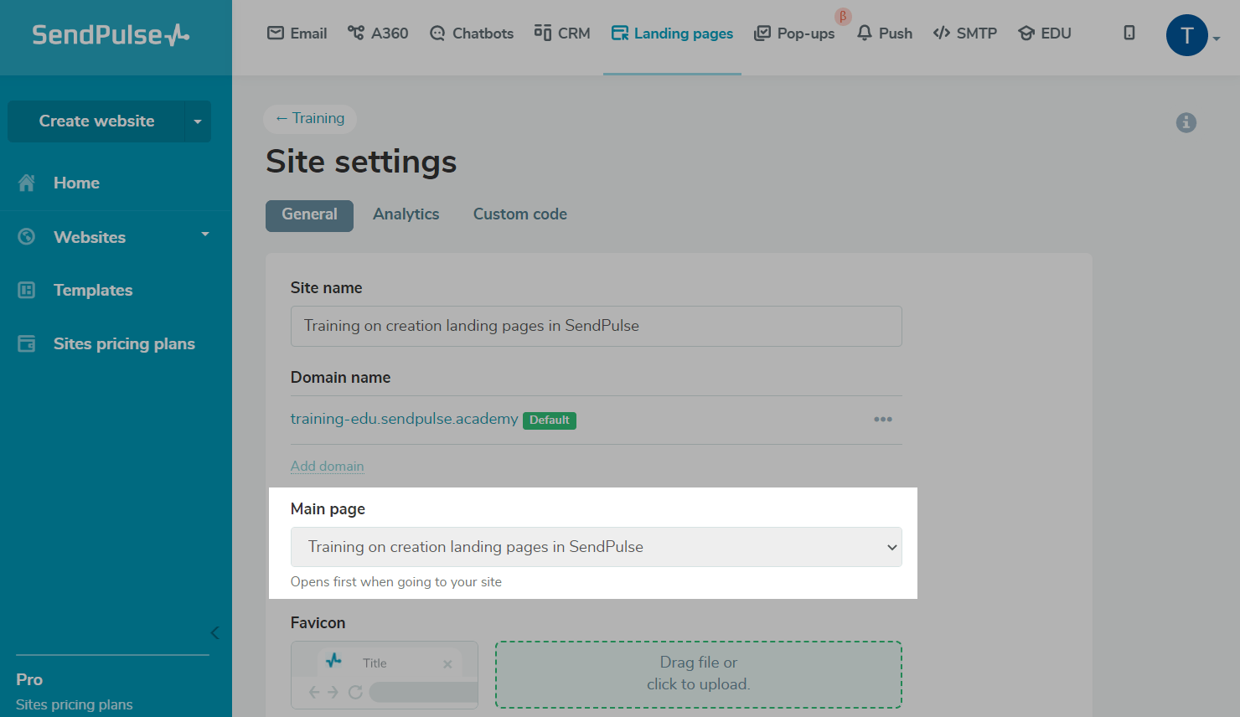Viewport: 1240px width, 717px height.
Task: Click the Templates layout icon
Action: (x=27, y=290)
